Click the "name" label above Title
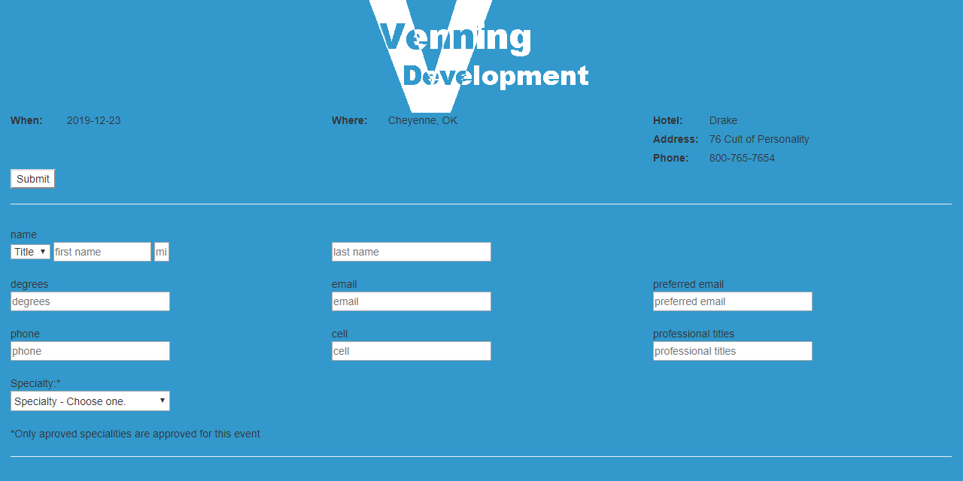This screenshot has width=963, height=481. 23,234
